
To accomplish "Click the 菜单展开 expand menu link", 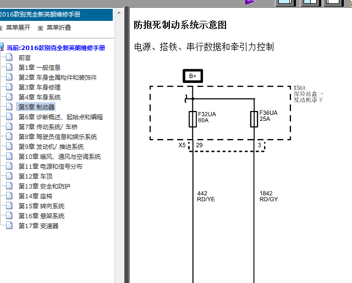I will click(x=18, y=27).
